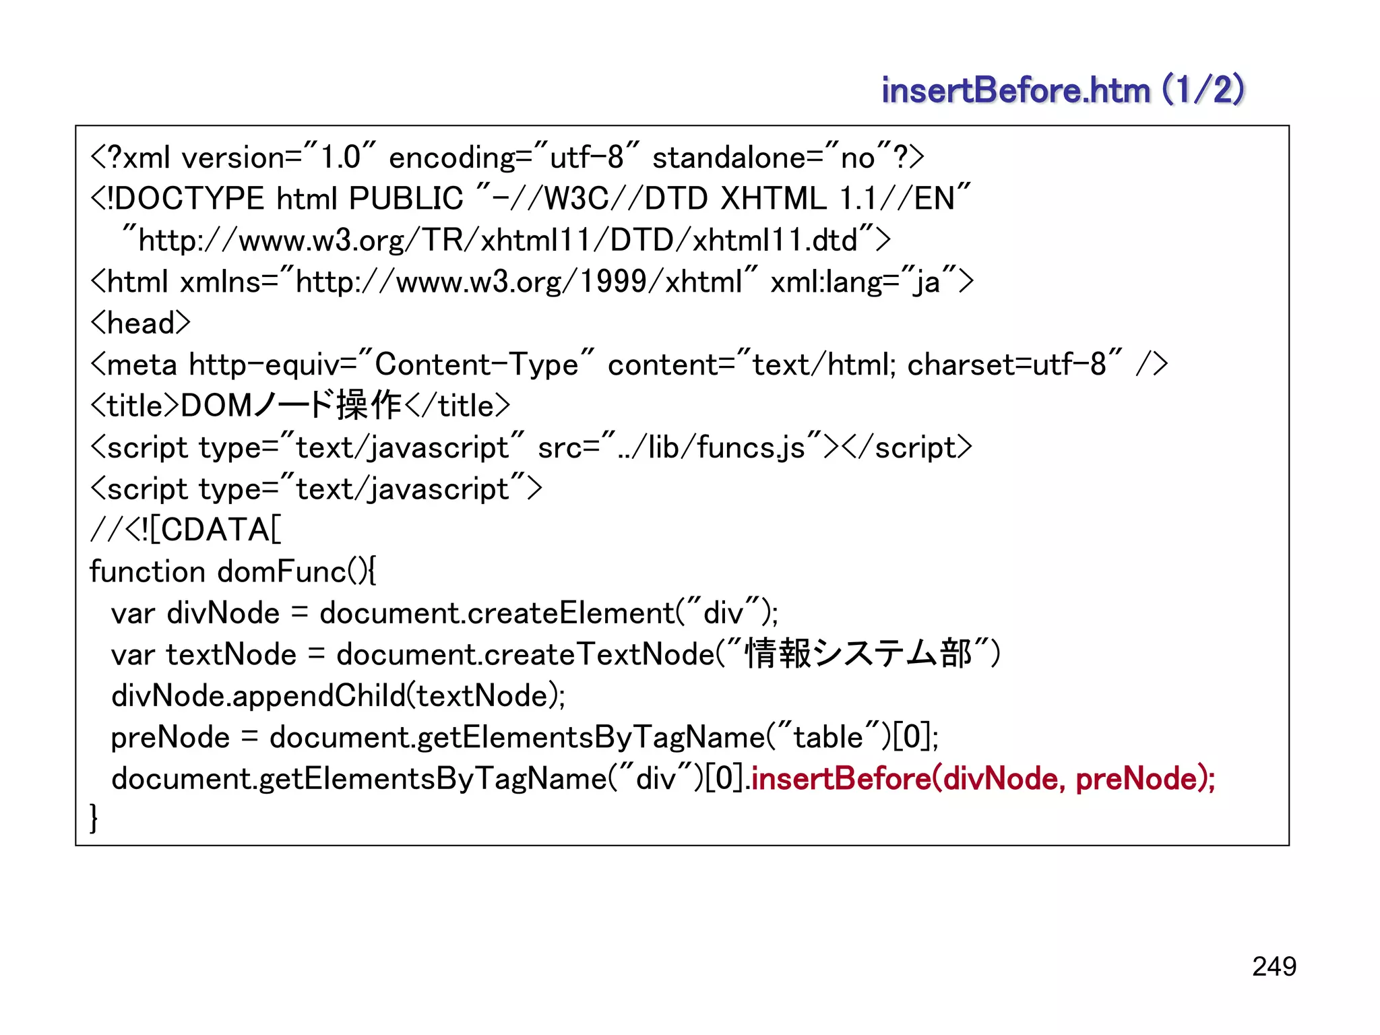Viewport: 1380px width, 1035px height.
Task: Click the meta http-equiv Content-Type line
Action: coord(629,365)
